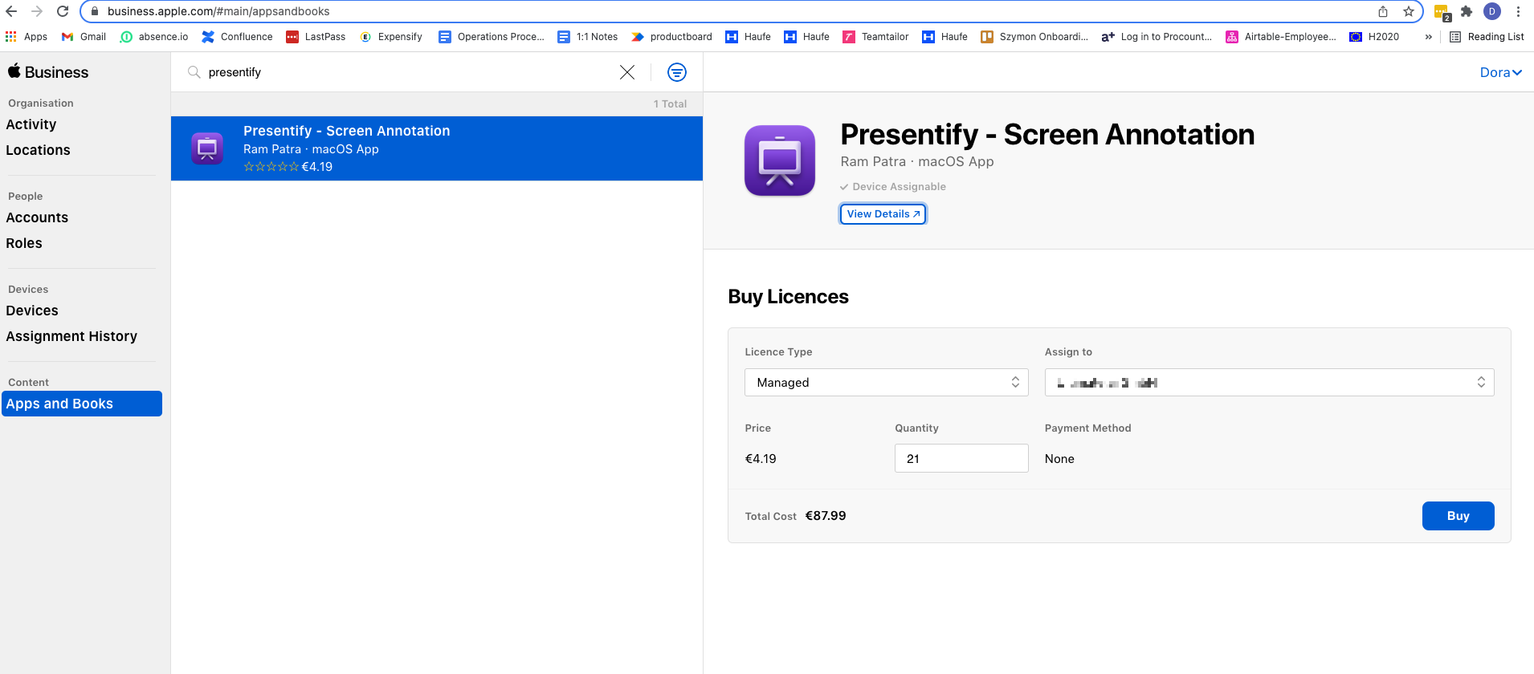
Task: Open the Chrome profile avatar D
Action: tap(1492, 11)
